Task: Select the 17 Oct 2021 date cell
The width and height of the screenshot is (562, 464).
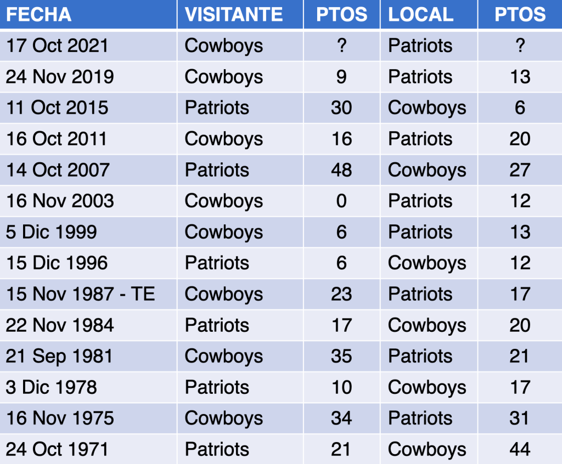Action: pos(57,46)
